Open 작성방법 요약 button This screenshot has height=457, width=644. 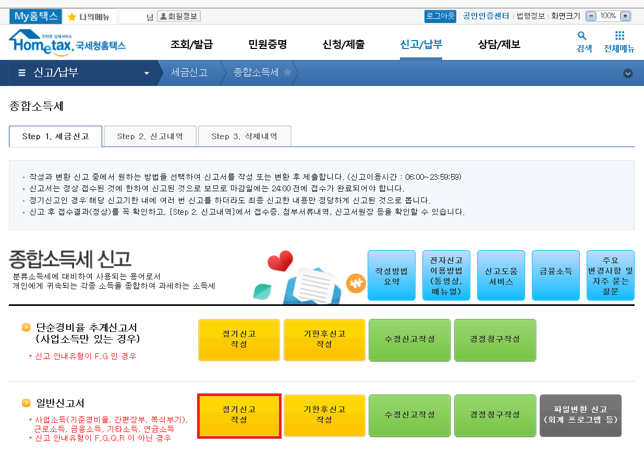pyautogui.click(x=392, y=276)
